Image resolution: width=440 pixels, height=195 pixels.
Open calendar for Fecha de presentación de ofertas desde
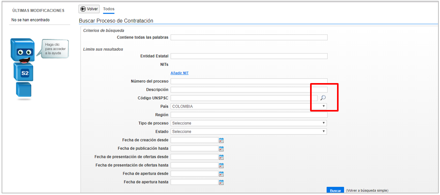221,157
